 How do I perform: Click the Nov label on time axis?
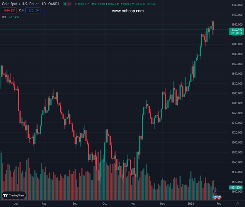point(133,204)
